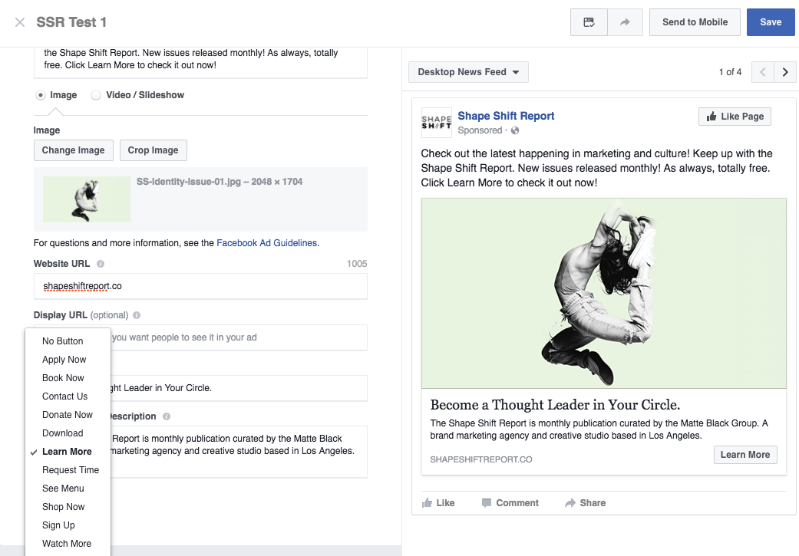Click Comment under the ad preview

coord(510,503)
